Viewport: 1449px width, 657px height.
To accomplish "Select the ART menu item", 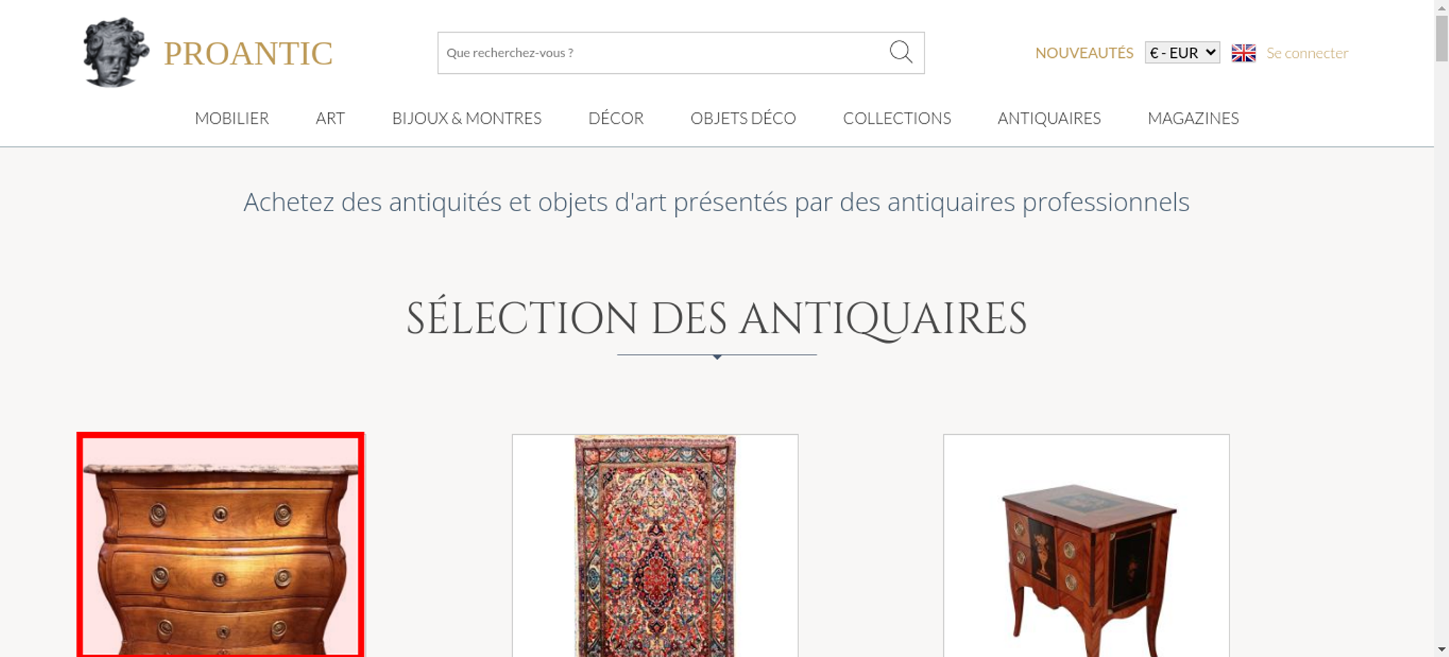I will [x=330, y=118].
